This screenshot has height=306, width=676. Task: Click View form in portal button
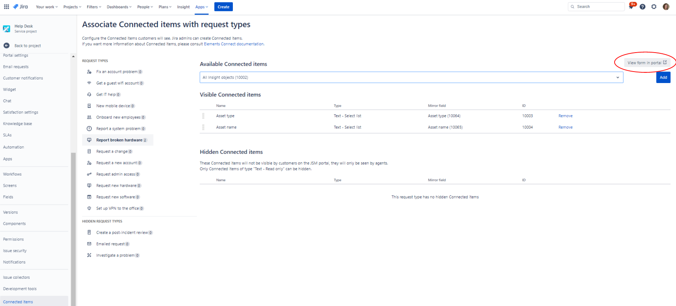click(x=647, y=62)
